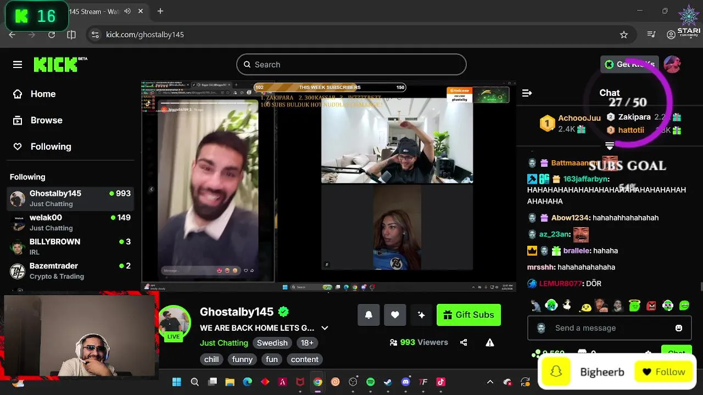The width and height of the screenshot is (703, 395).
Task: Open BILLYBROWN channel from Following list
Action: [x=70, y=247]
